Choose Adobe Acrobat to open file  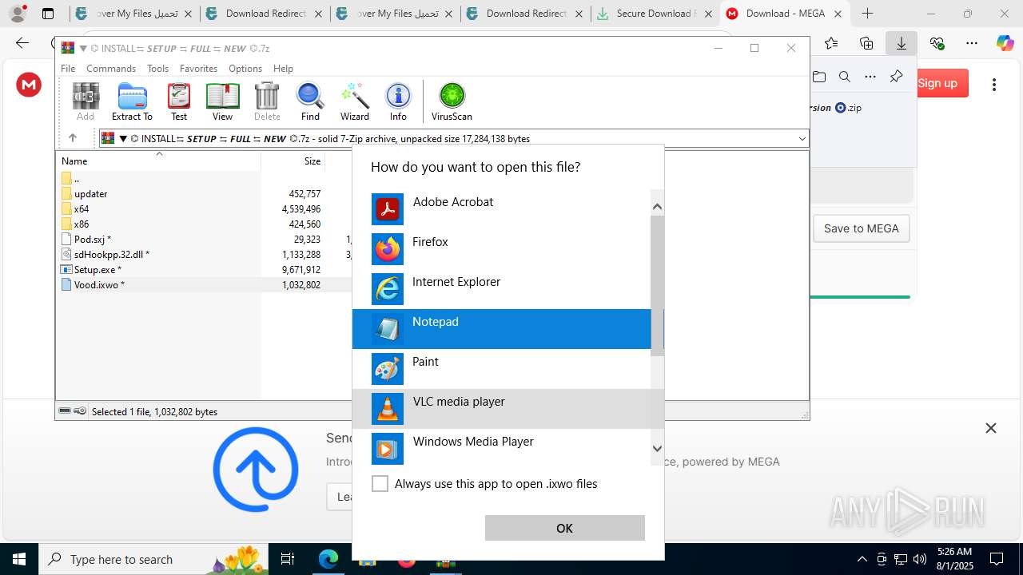click(501, 209)
